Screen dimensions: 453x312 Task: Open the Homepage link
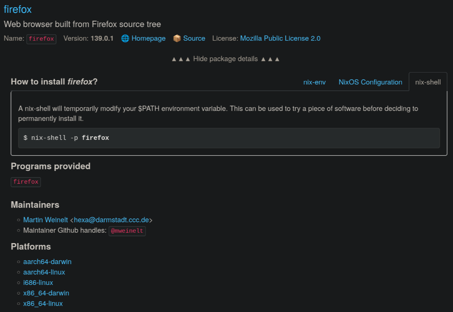148,38
